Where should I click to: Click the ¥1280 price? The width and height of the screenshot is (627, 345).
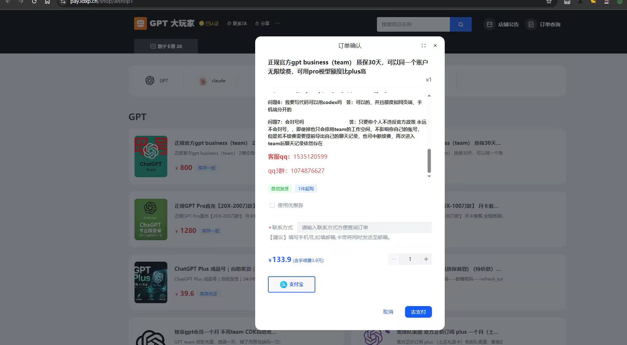click(x=186, y=231)
